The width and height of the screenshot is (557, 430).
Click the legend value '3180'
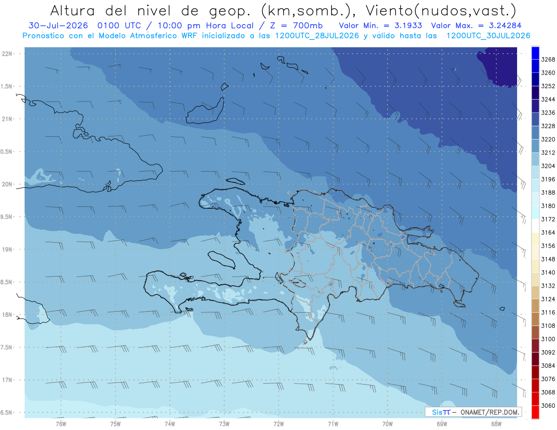(x=548, y=206)
